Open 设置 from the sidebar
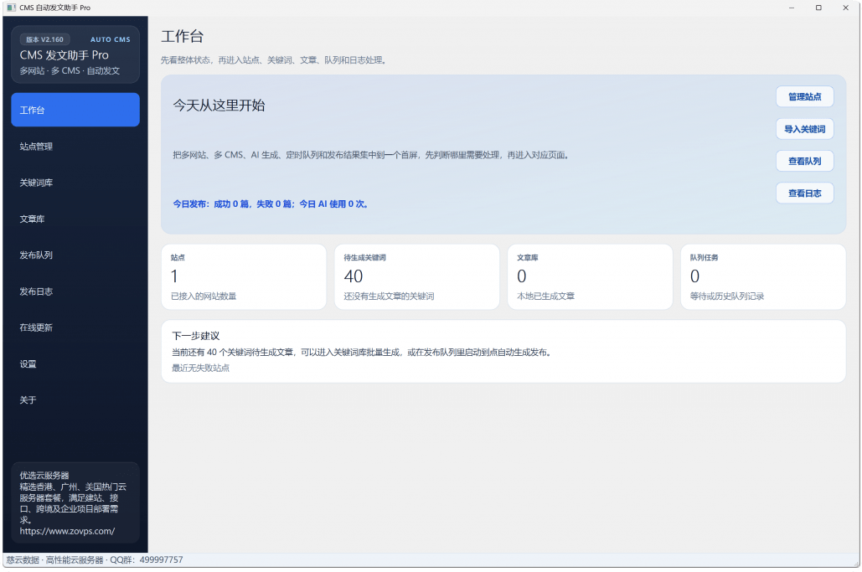862x572 pixels. (75, 363)
